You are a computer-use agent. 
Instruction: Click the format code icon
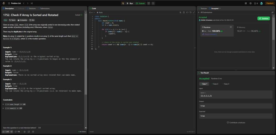coord(180,12)
